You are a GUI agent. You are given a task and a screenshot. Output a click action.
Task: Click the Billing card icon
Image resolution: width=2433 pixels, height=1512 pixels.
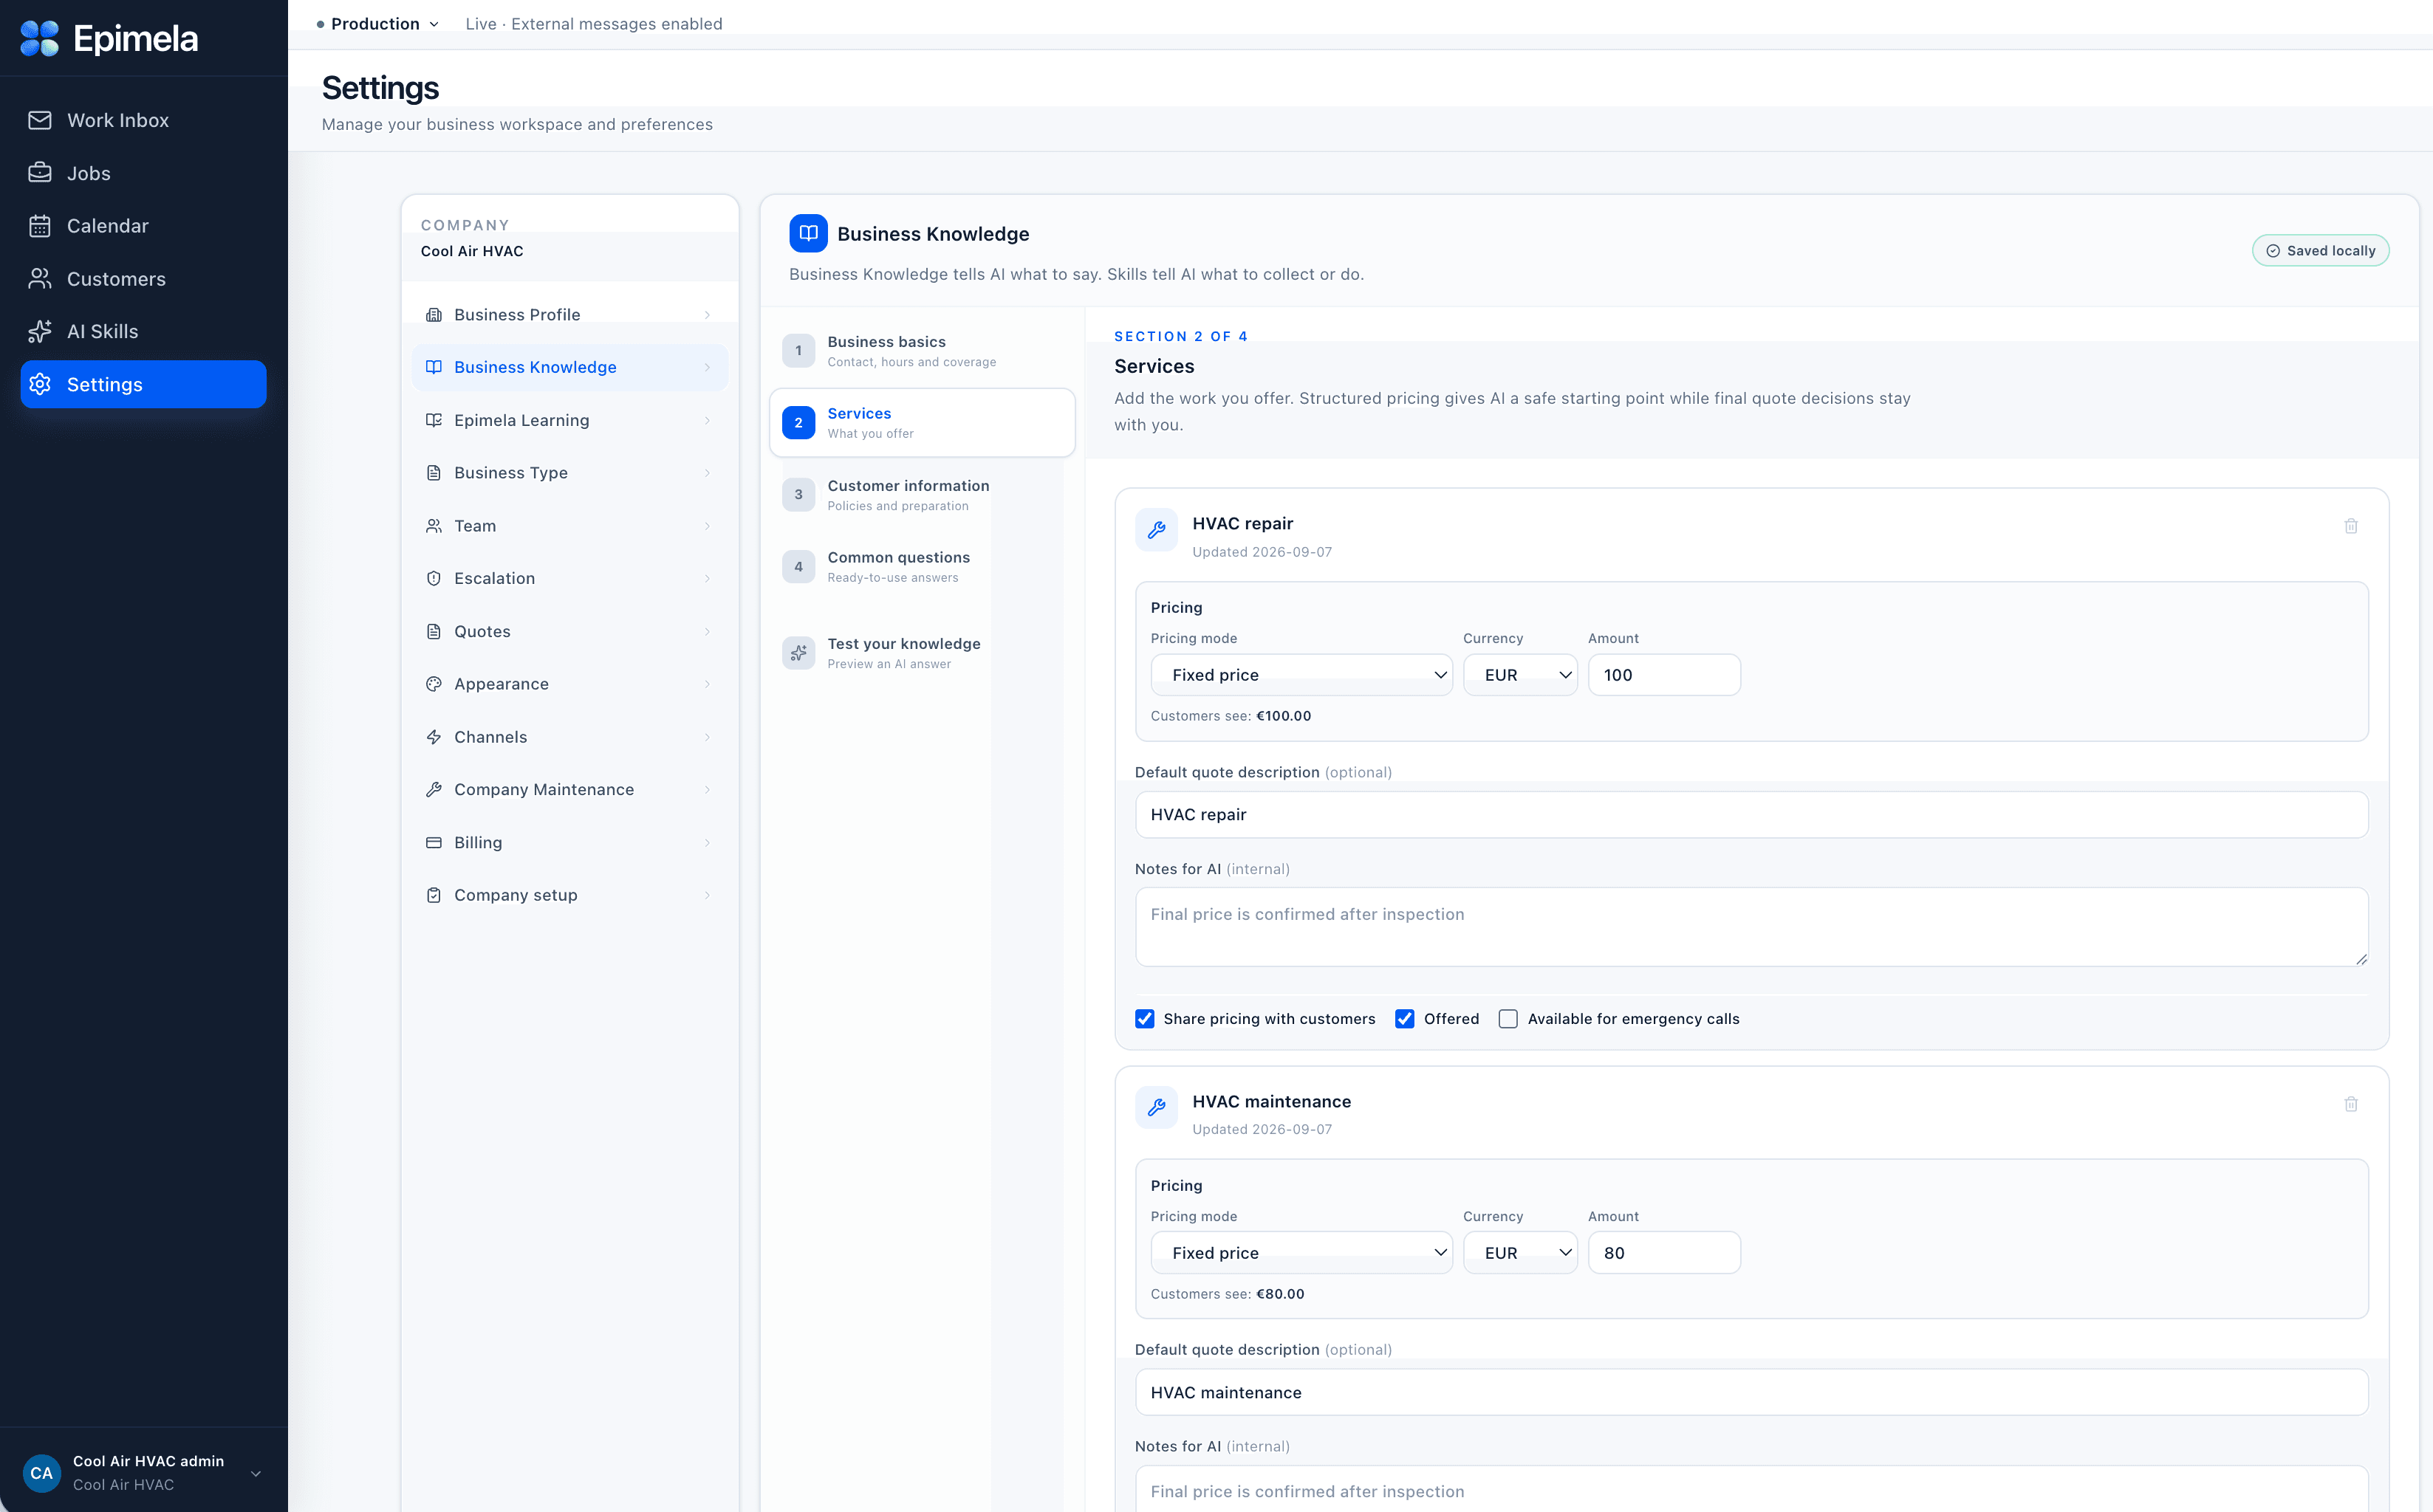(x=433, y=842)
